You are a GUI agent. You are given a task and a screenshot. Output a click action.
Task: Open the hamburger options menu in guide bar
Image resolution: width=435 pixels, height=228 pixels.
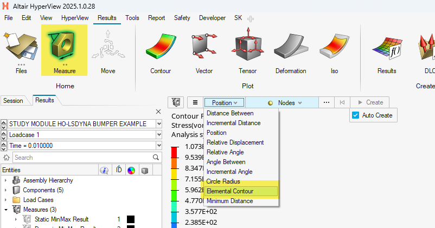tap(195, 102)
